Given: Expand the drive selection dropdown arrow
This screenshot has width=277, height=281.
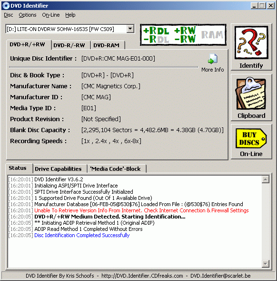Looking at the screenshot, I should click(x=130, y=29).
